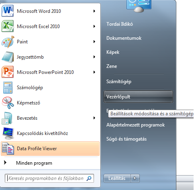196x190 pixels.
Task: Launch Microsoft PowerPoint 2010 label
Action: pos(45,72)
